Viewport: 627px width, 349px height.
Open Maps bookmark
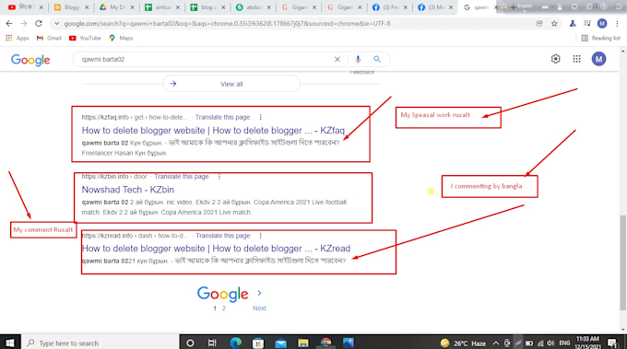pos(121,38)
